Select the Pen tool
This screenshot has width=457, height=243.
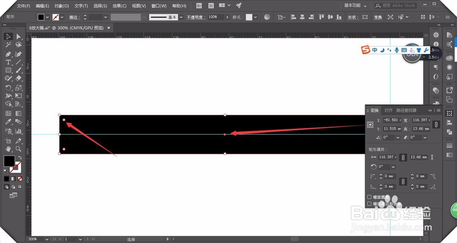click(x=8, y=54)
